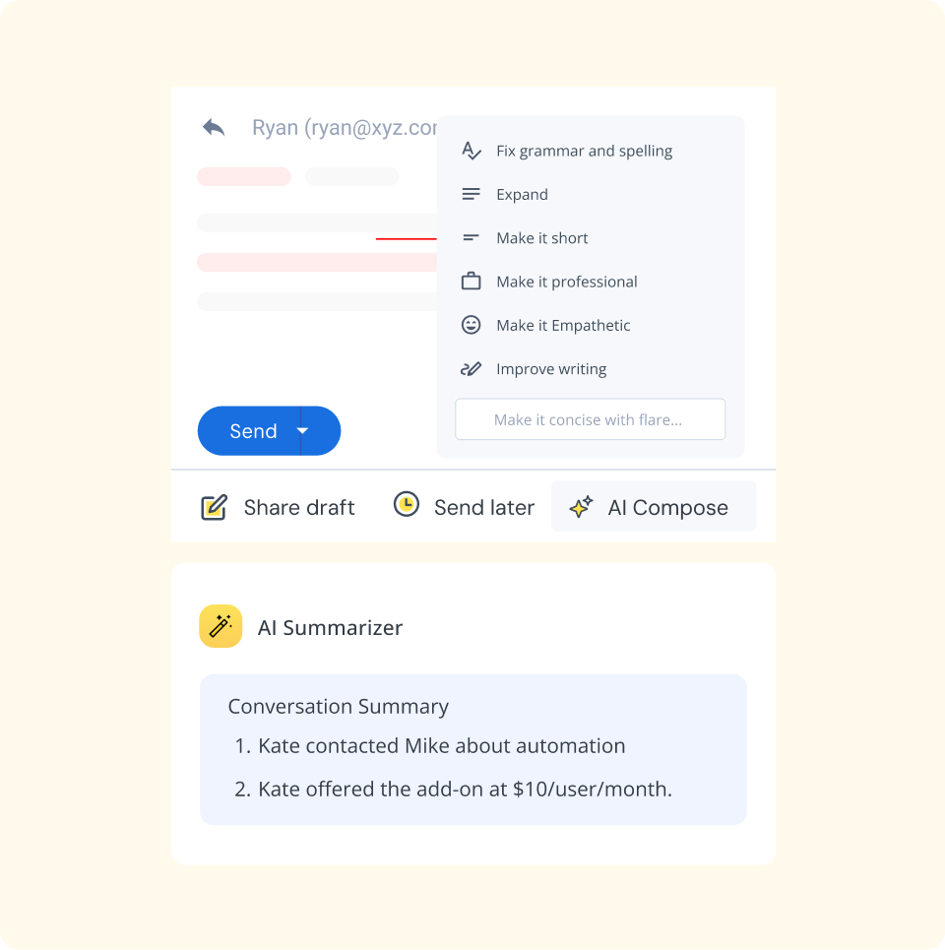Click the Conversation Summary box
This screenshot has width=945, height=950.
[x=473, y=749]
